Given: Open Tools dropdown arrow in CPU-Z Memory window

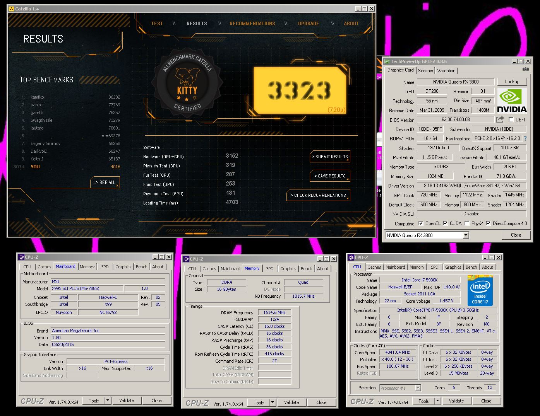Looking at the screenshot, I should tap(273, 402).
